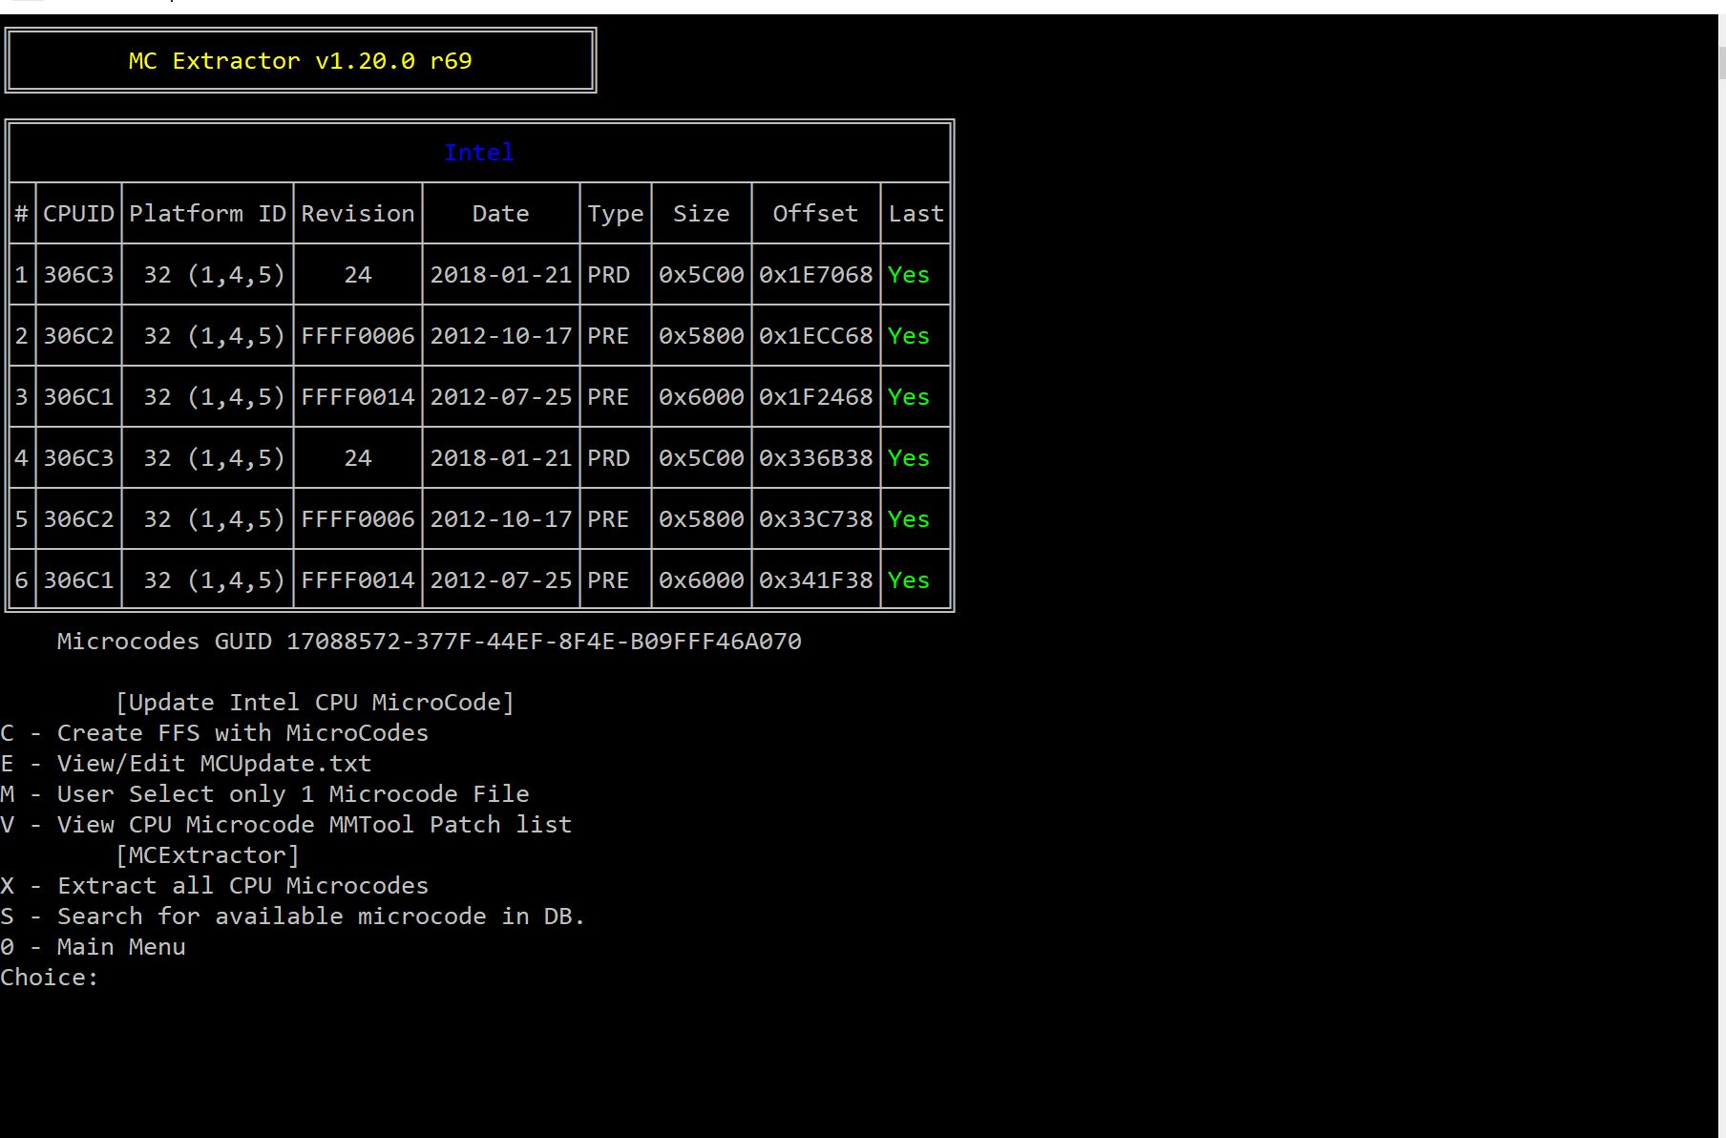Screen dimensions: 1726x1138
Task: Click CPUID 306C3 in row 1
Action: click(78, 275)
